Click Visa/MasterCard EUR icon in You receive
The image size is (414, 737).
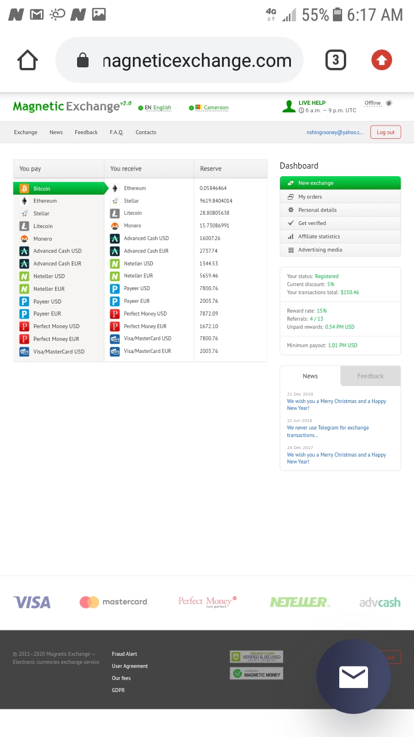tap(114, 351)
